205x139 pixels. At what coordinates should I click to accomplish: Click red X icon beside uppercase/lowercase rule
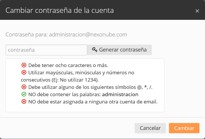pyautogui.click(x=24, y=72)
